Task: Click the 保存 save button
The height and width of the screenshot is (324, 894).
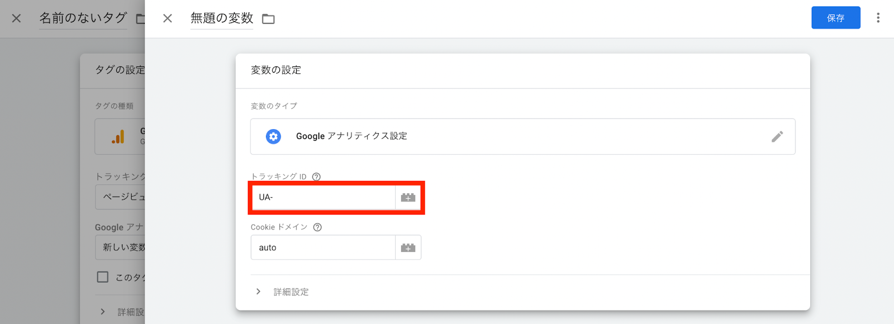Action: click(835, 18)
